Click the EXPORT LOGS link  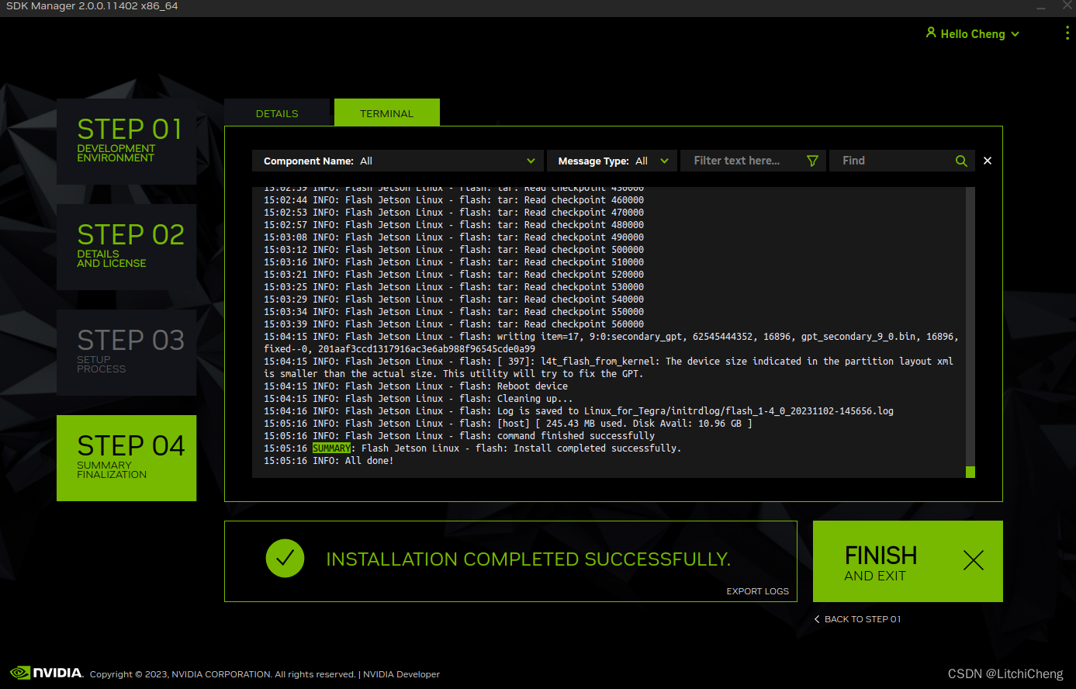click(x=757, y=590)
